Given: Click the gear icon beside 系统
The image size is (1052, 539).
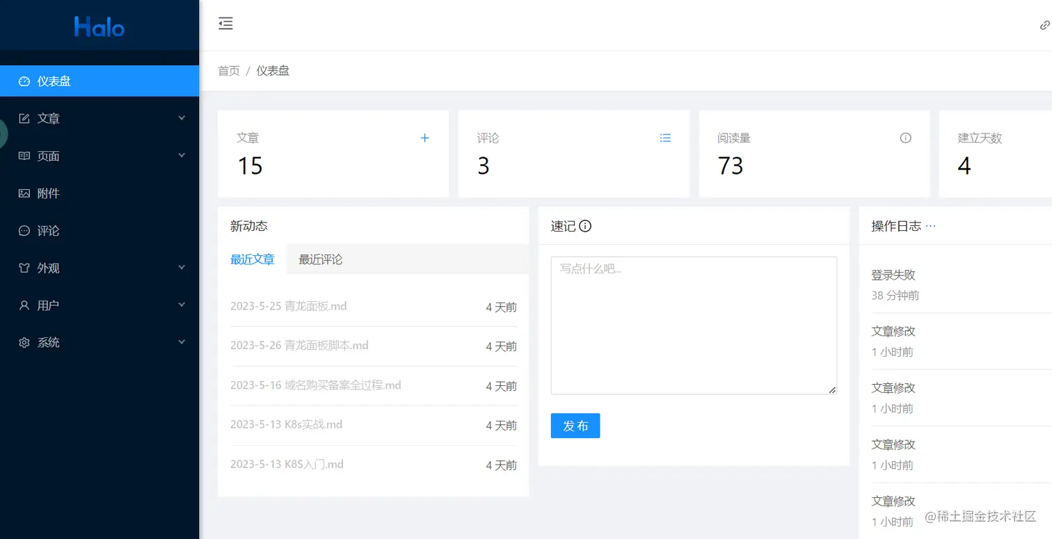Looking at the screenshot, I should pos(24,343).
